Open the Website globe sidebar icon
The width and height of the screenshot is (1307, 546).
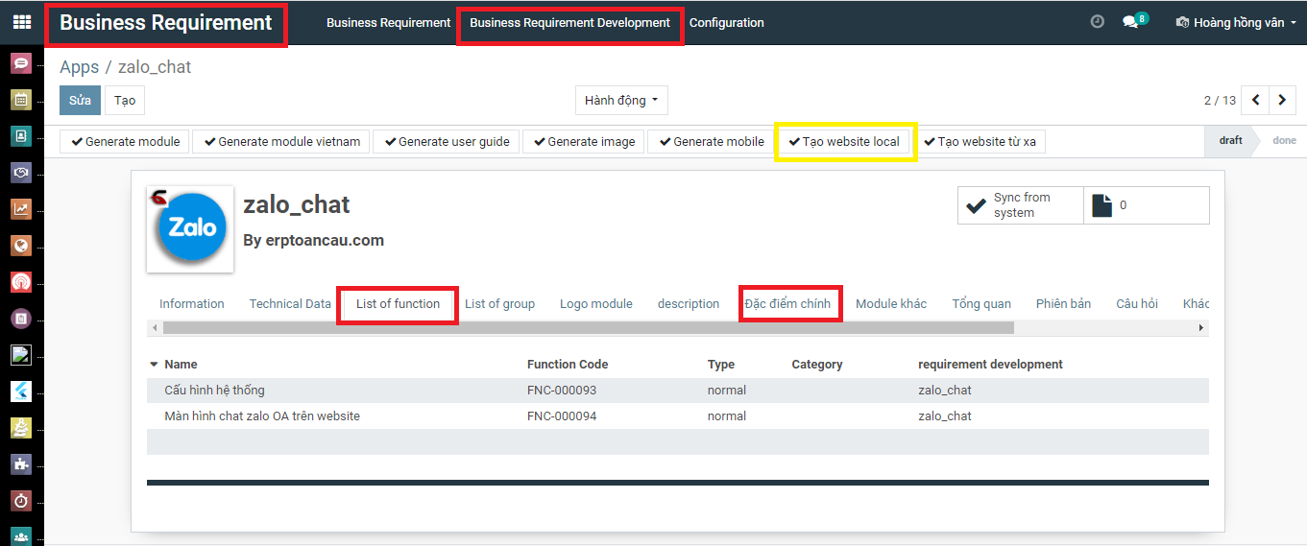click(x=21, y=246)
